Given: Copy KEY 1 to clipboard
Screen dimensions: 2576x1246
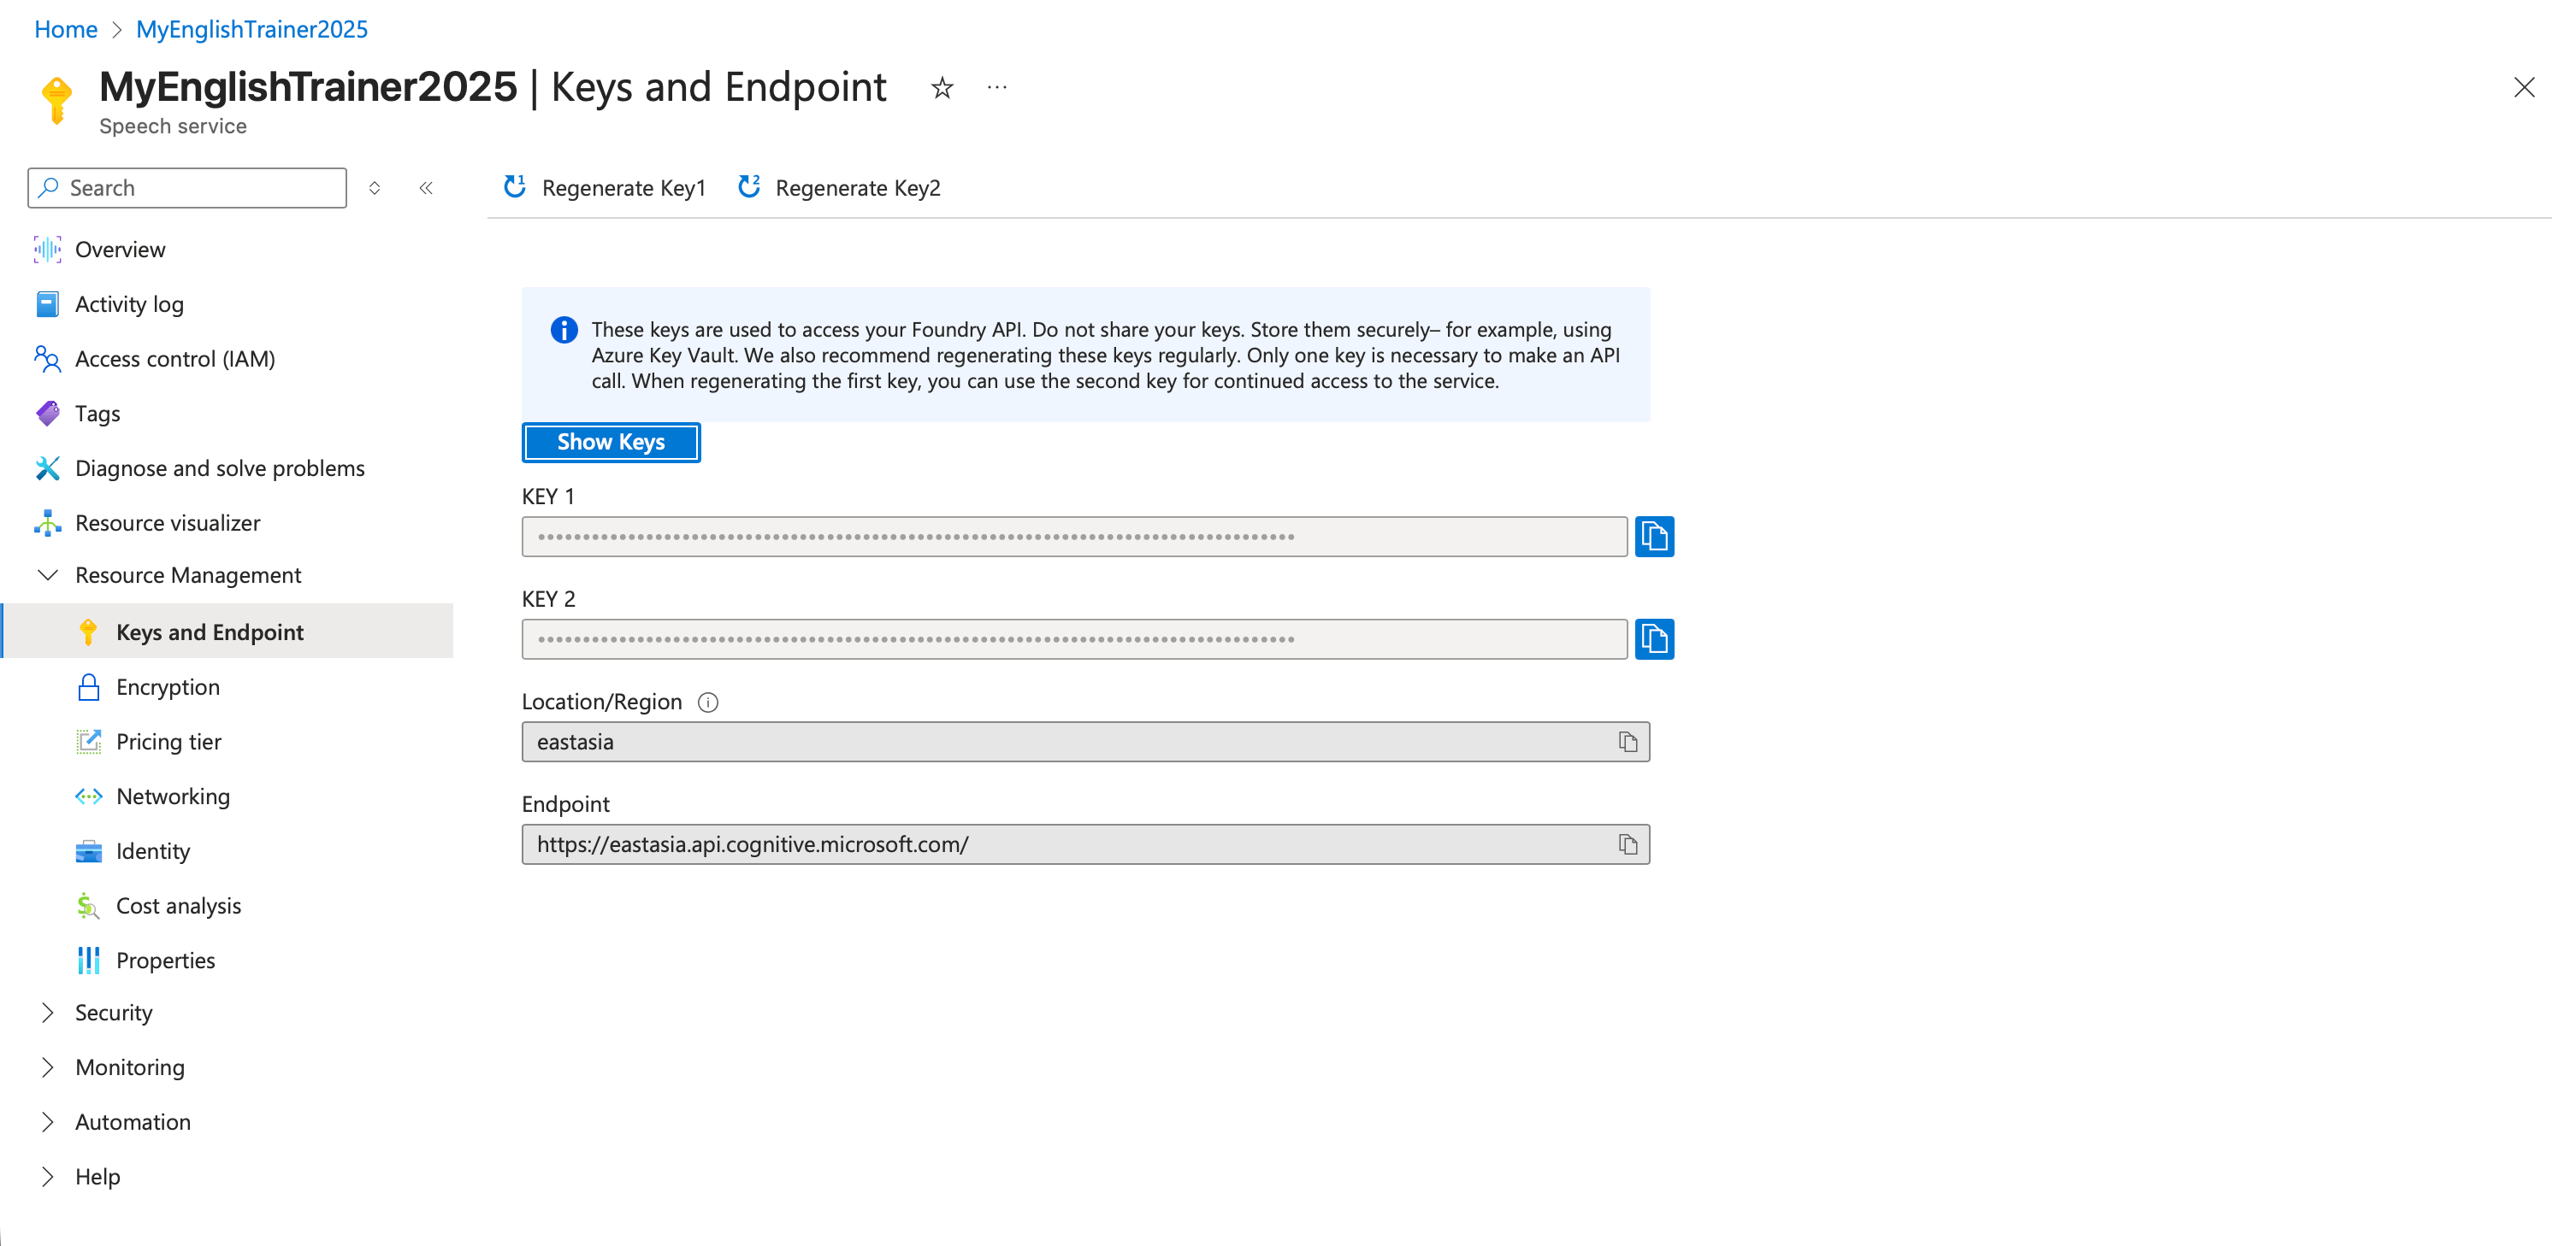Looking at the screenshot, I should click(1654, 537).
